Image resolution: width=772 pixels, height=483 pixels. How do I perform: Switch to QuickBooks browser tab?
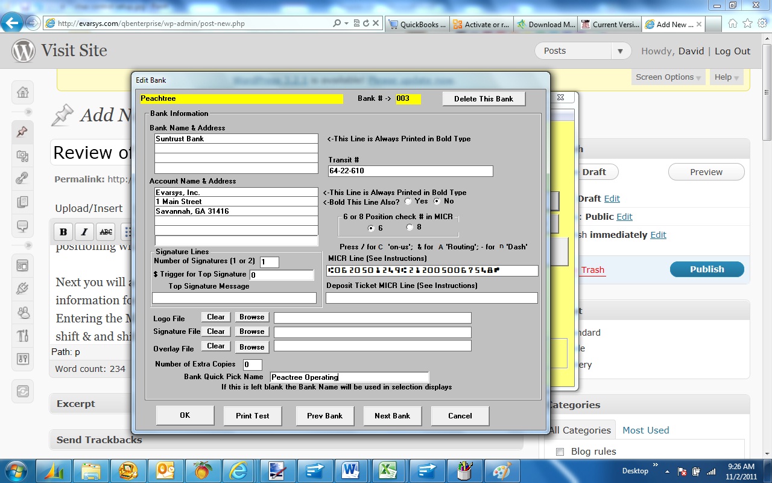418,25
